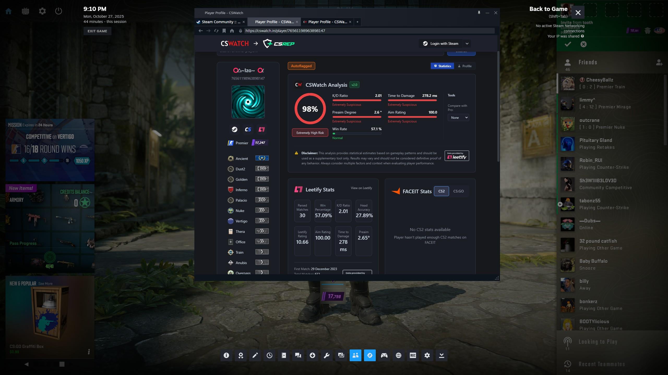
Task: Select CS2 in FACEIT Stats
Action: [x=442, y=191]
